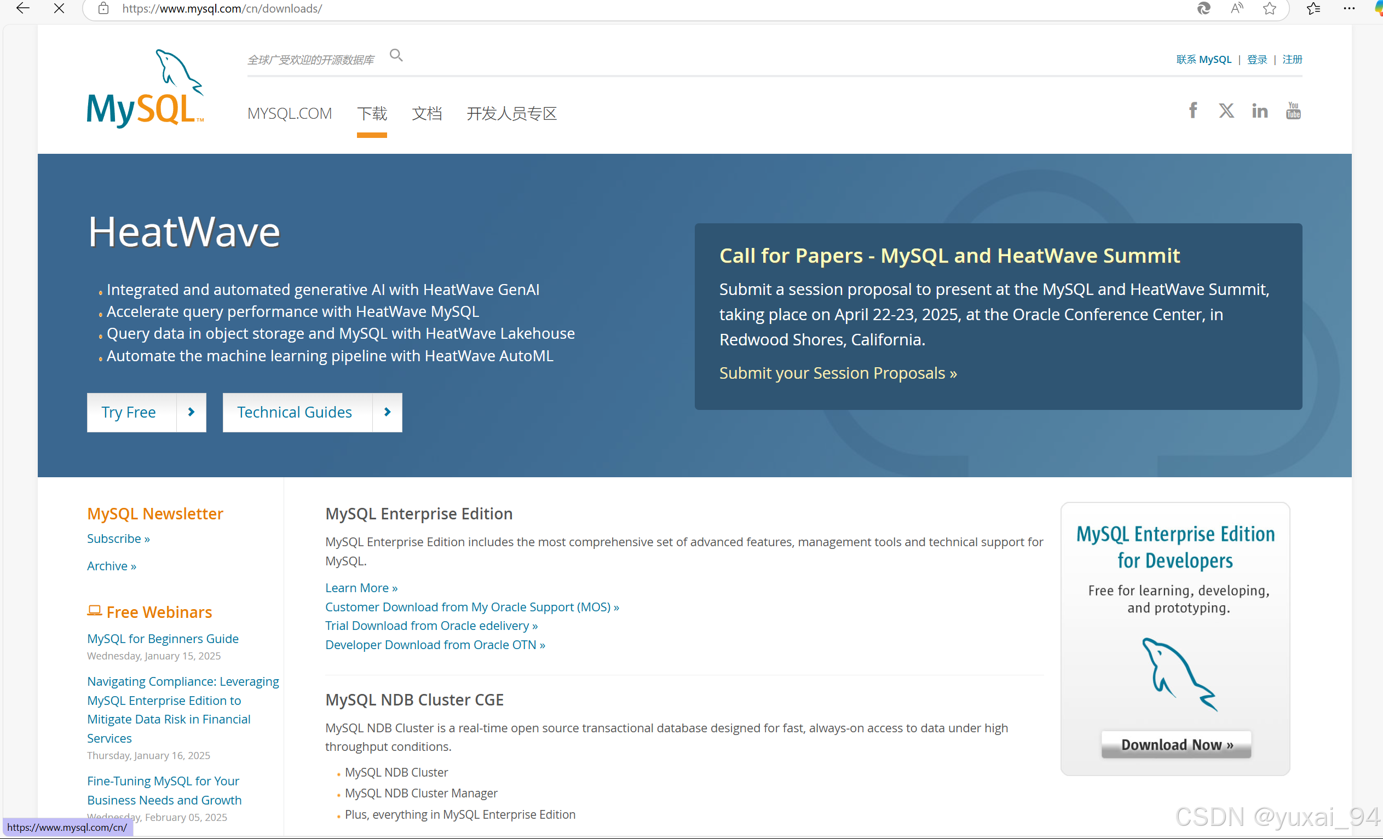Click the 登录 login link

point(1257,59)
